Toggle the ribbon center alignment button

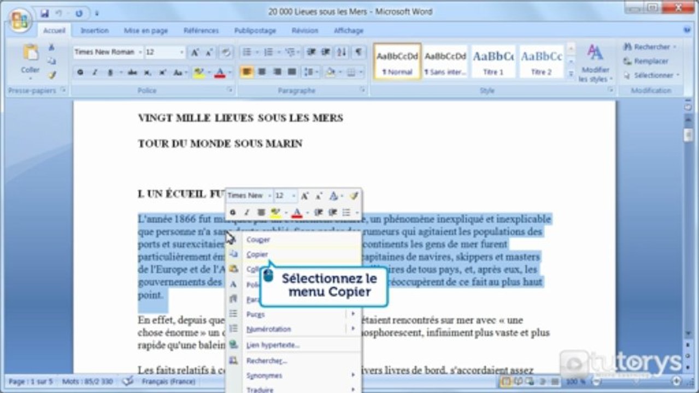(x=262, y=72)
